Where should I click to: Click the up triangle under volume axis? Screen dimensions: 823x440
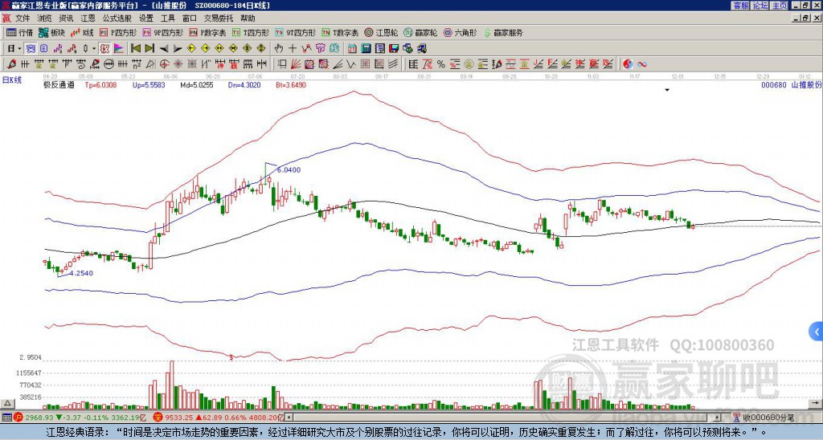click(x=7, y=403)
